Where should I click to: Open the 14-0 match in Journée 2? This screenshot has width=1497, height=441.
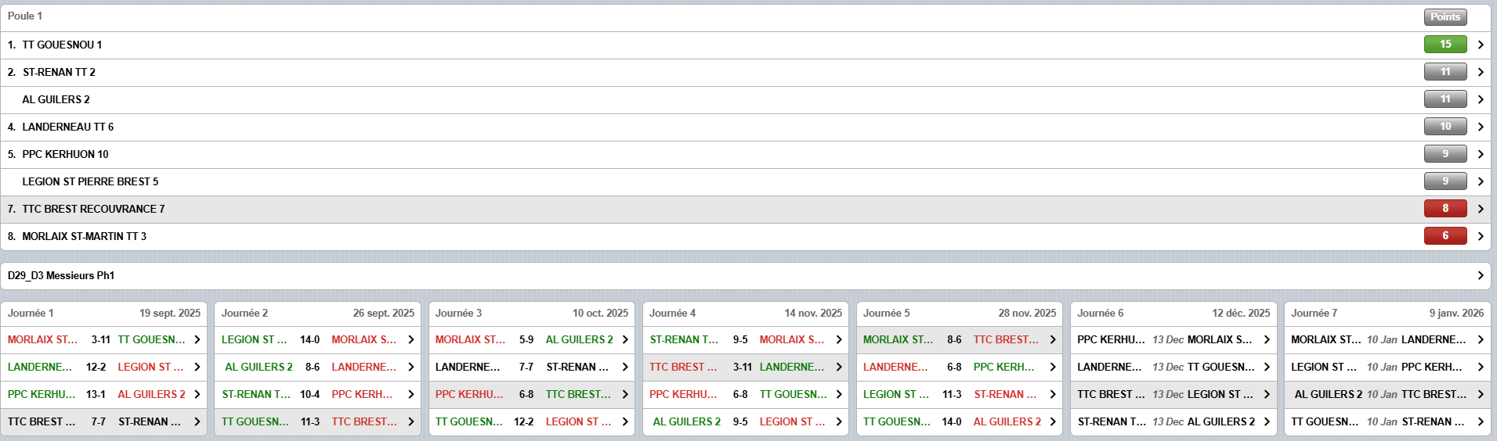click(x=317, y=339)
